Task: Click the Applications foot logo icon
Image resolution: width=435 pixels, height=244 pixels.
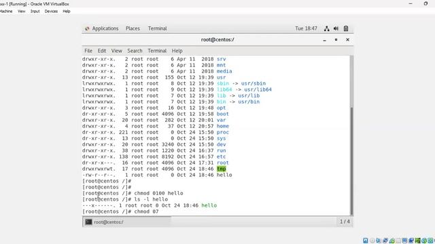Action: click(x=87, y=28)
